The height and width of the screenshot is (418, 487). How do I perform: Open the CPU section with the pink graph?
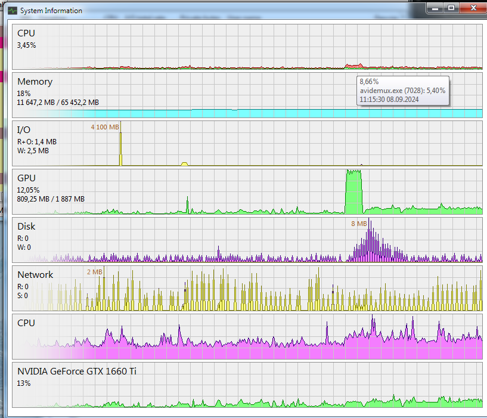pos(247,337)
